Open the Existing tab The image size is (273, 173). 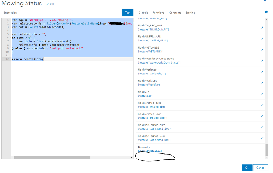pyautogui.click(x=190, y=13)
